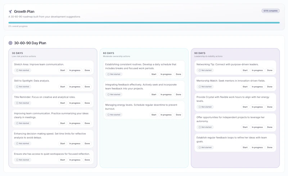Set Improving team communication In progress

[x=75, y=124]
